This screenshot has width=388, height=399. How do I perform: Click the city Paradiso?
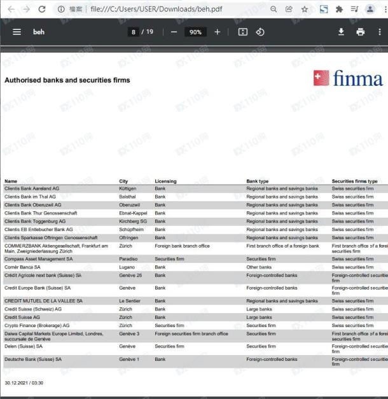click(128, 259)
